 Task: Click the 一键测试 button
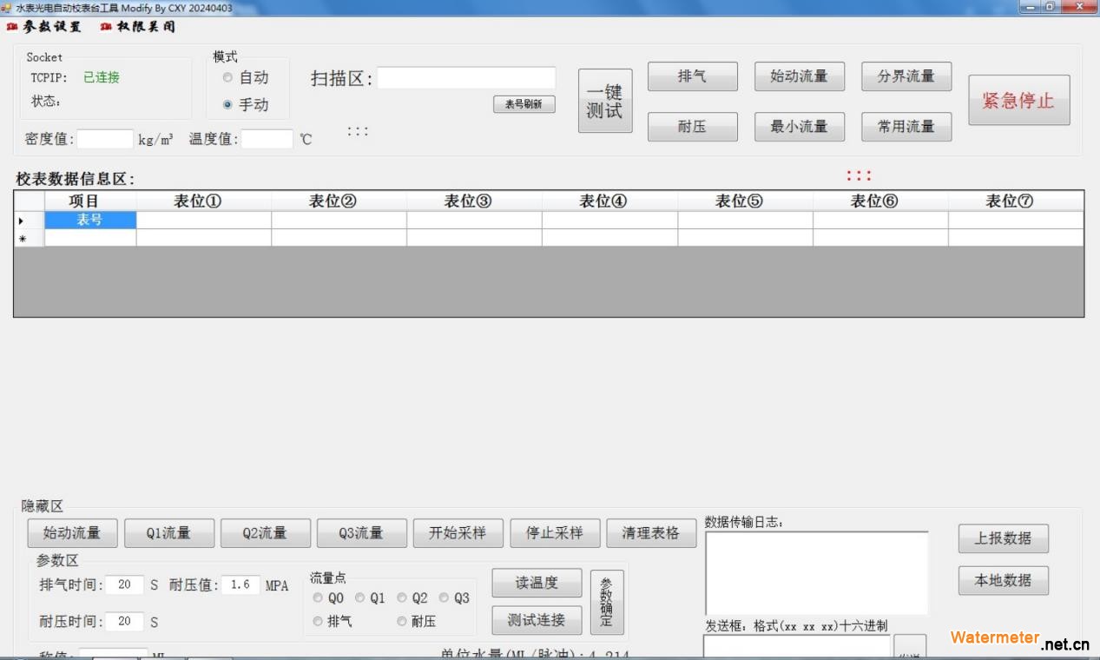coord(604,101)
